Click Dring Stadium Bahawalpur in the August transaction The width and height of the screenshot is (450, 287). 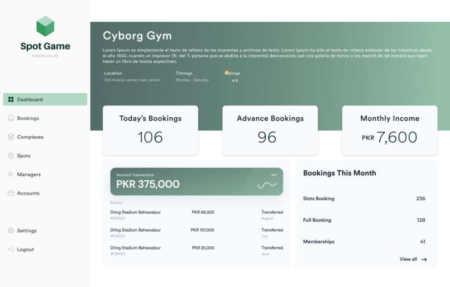pos(136,212)
